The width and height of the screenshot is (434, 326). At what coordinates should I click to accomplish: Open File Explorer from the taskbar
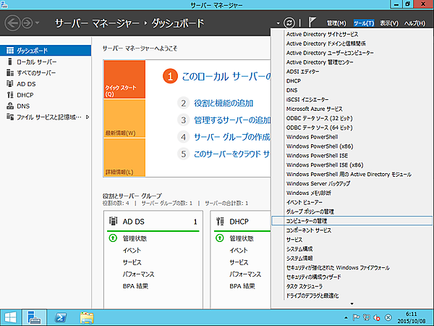coord(87,317)
